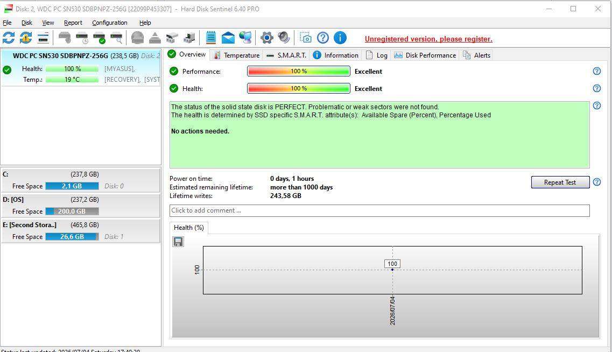Image resolution: width=612 pixels, height=352 pixels.
Task: Switch to the S.M.A.R.T. tab
Action: (286, 55)
